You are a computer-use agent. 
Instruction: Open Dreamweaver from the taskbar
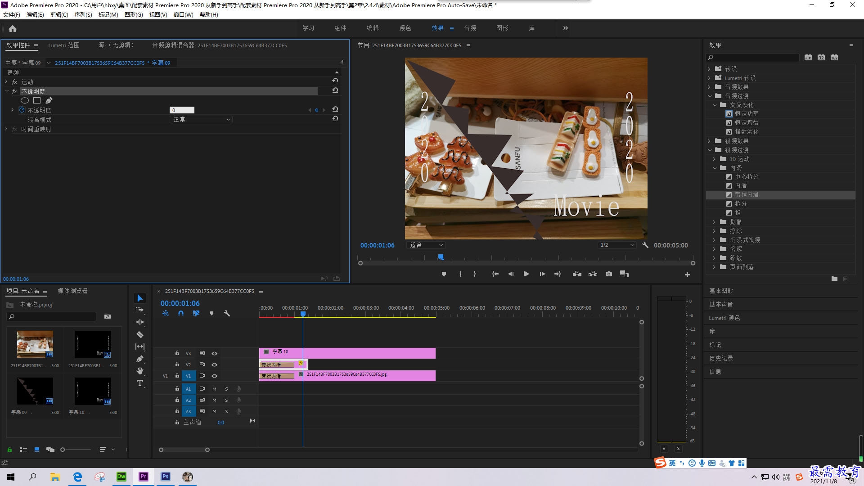click(x=121, y=477)
